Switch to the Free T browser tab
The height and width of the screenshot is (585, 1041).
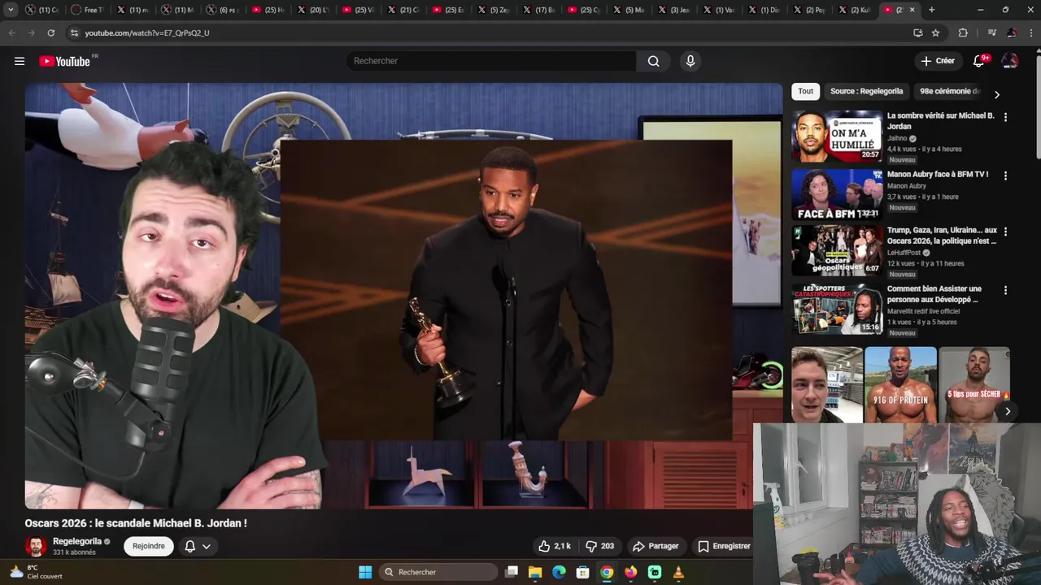86,10
